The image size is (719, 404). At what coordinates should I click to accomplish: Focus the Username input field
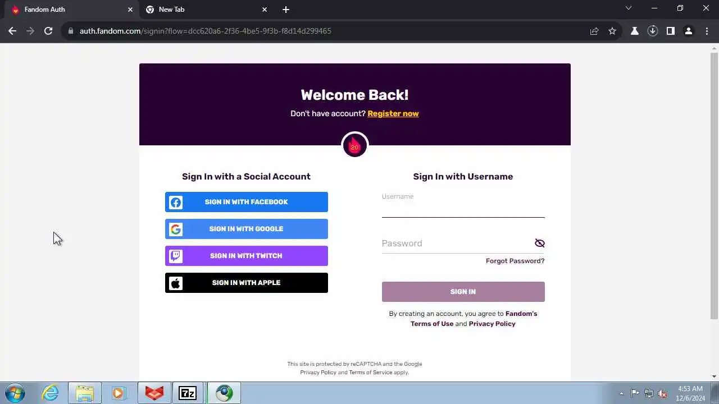click(x=463, y=209)
